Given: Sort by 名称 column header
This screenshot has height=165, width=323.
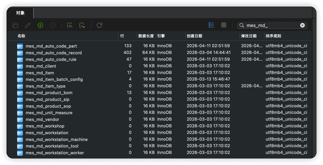Looking at the screenshot, I should 21,36.
